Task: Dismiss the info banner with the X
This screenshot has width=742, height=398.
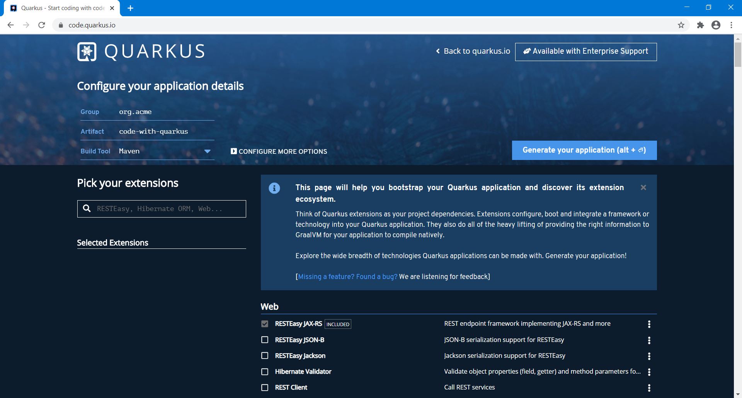Action: point(643,187)
